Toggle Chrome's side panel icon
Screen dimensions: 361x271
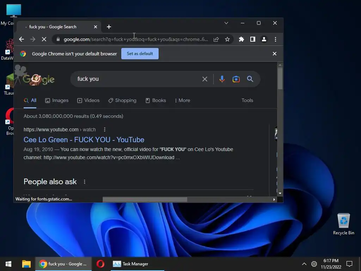252,39
